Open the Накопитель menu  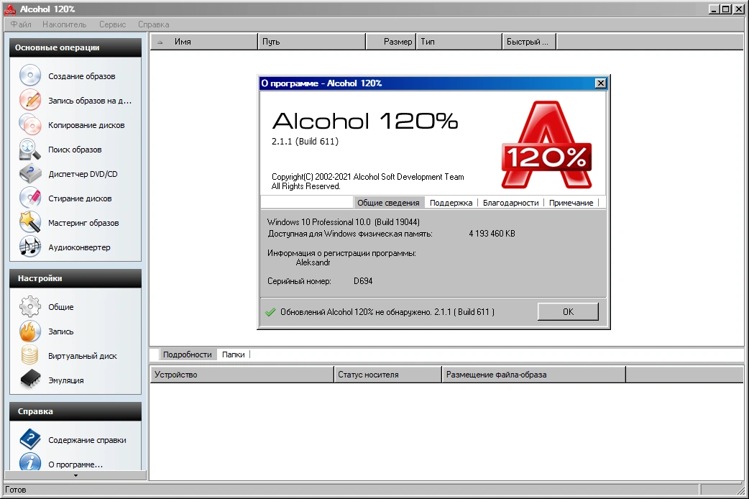[65, 24]
